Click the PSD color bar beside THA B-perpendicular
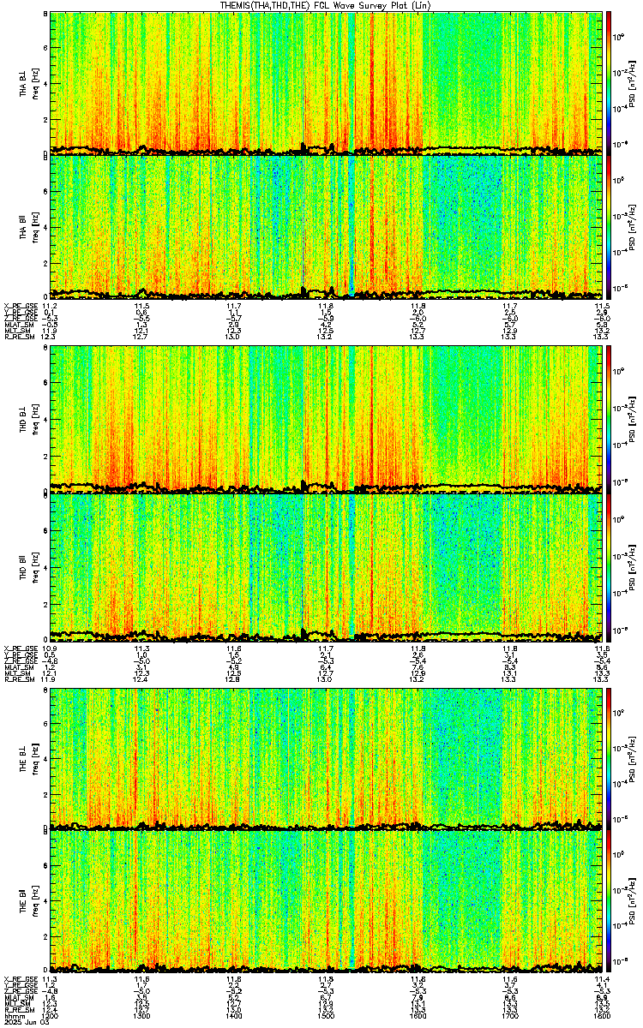This screenshot has height=1028, width=643. pyautogui.click(x=609, y=83)
